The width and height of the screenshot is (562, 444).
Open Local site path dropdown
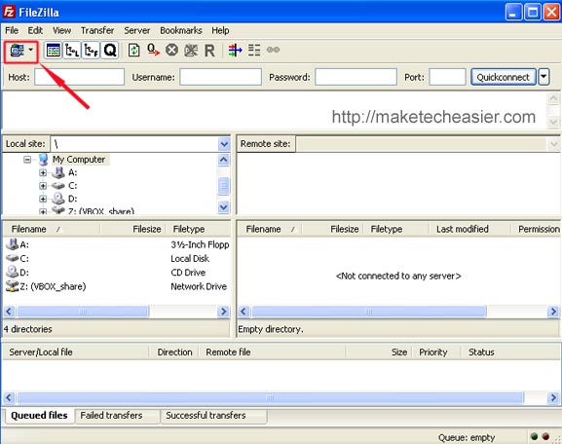[224, 144]
